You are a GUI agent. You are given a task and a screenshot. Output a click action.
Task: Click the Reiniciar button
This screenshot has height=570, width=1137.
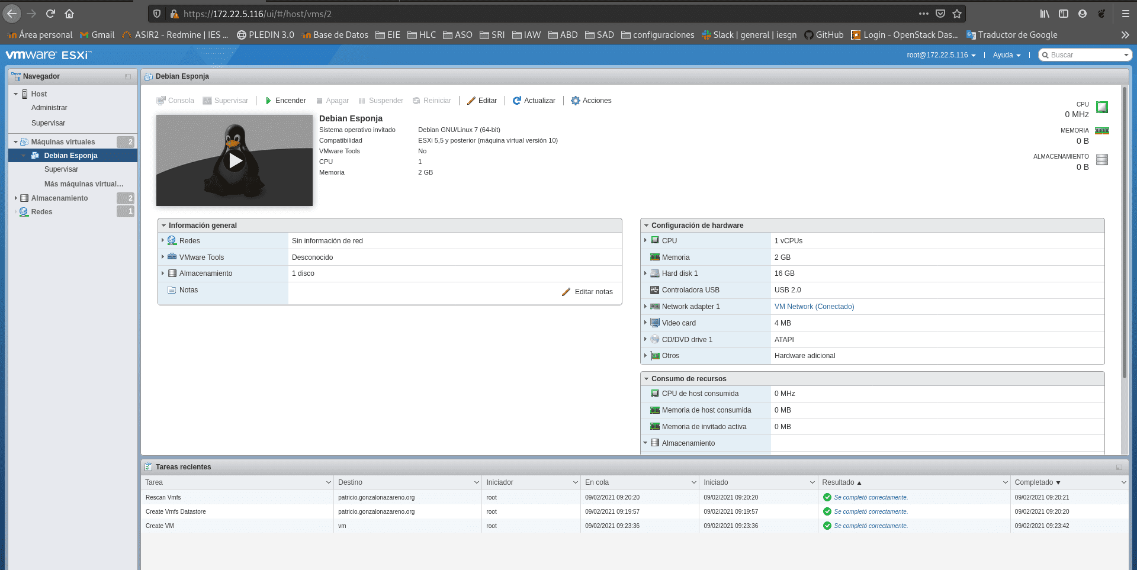pos(432,101)
